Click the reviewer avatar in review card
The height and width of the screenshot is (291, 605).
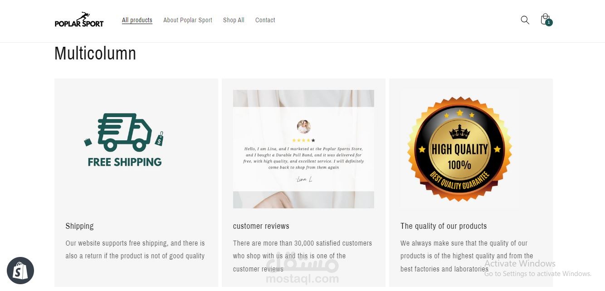(303, 127)
